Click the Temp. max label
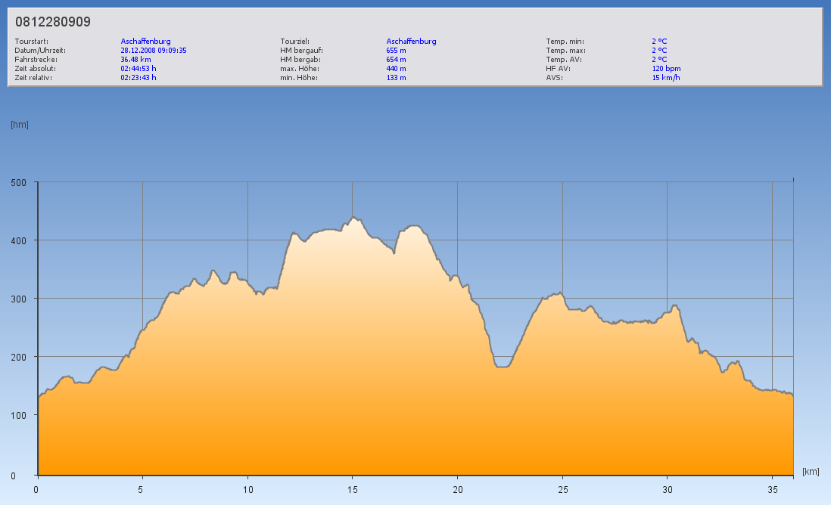The width and height of the screenshot is (831, 505). point(565,51)
